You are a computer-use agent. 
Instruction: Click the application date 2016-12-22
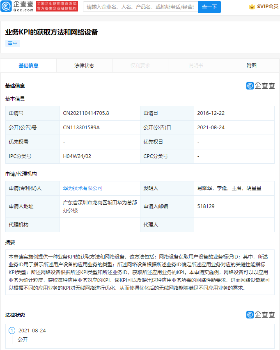[211, 113]
